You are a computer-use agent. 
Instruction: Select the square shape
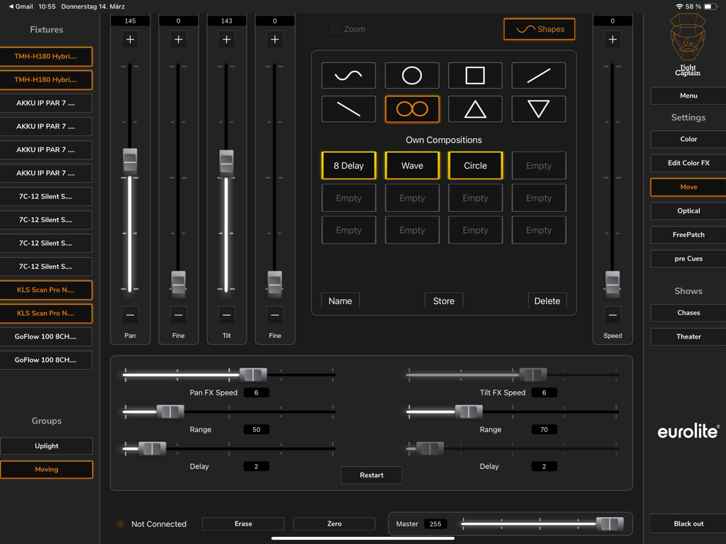475,75
